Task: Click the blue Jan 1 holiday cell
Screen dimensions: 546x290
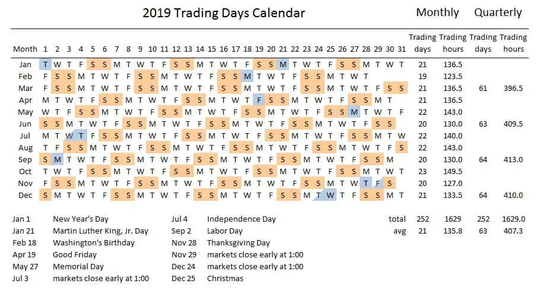Action: point(45,65)
